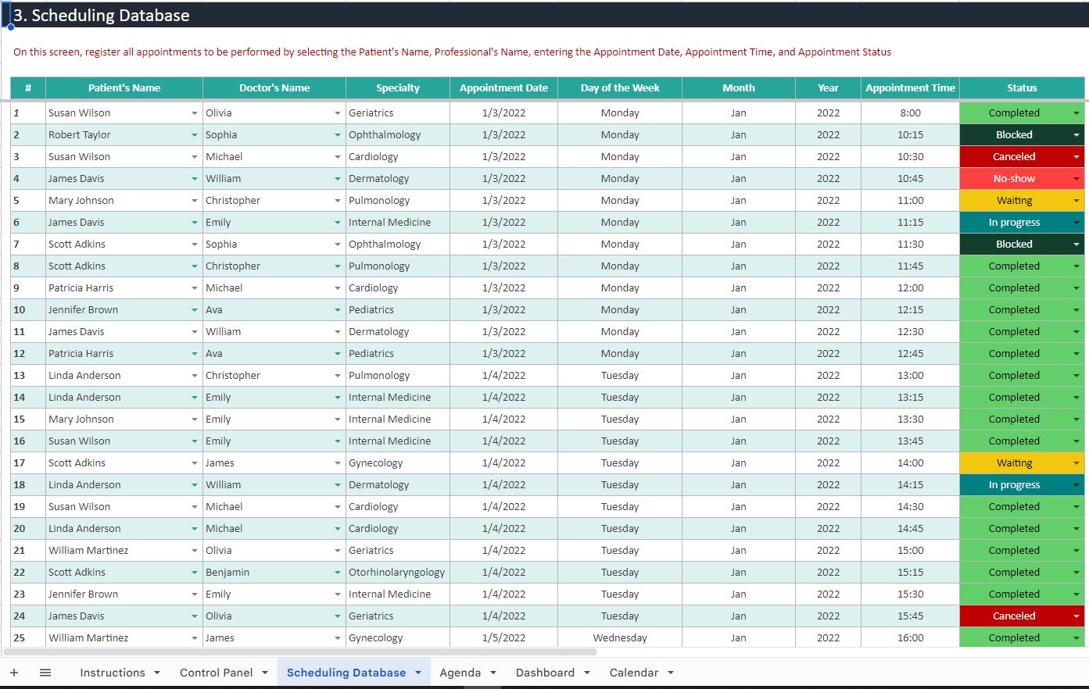
Task: Open Instructions tab dropdown arrow
Action: (x=157, y=673)
